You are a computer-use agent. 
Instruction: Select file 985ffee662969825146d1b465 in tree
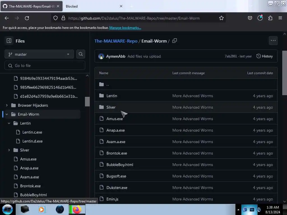tap(48, 87)
